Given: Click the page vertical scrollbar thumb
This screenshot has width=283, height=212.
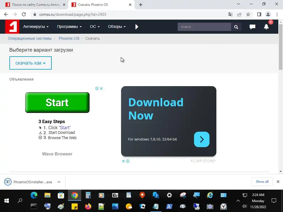Looking at the screenshot, I should [281, 47].
